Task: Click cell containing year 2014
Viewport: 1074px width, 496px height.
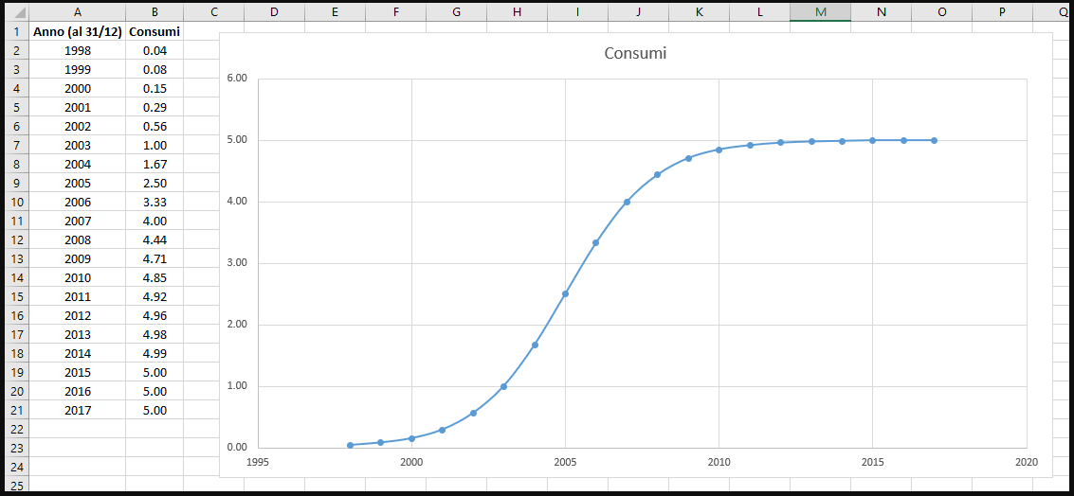Action: click(77, 354)
